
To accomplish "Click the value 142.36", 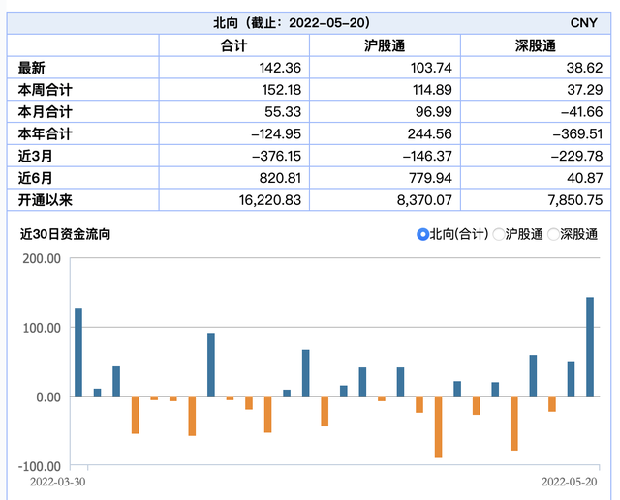I will [x=280, y=68].
